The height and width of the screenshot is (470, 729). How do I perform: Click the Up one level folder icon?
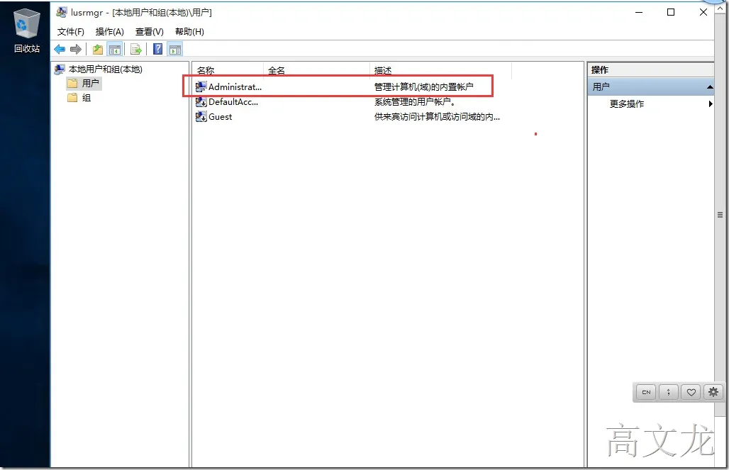[x=98, y=49]
